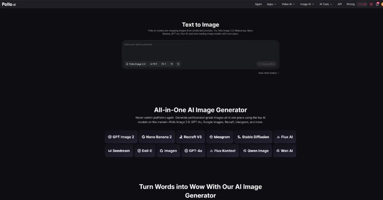Select the Dall-E model chip
Viewport: 383px width, 200px height.
tap(145, 151)
